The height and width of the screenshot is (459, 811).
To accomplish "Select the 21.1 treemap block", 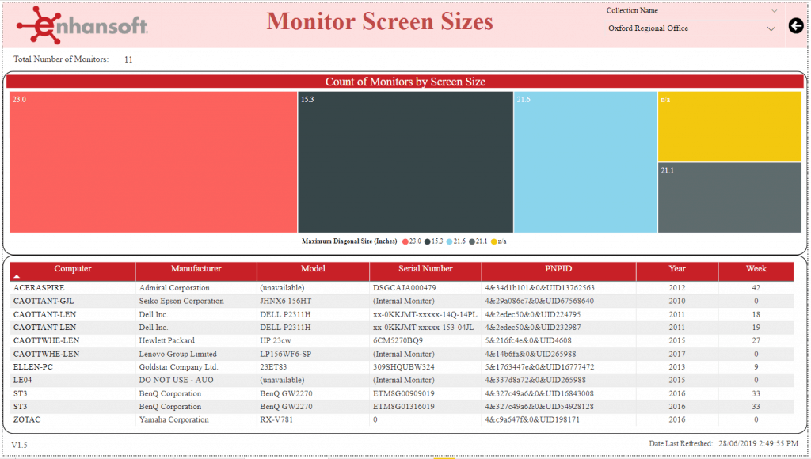I will tap(729, 198).
